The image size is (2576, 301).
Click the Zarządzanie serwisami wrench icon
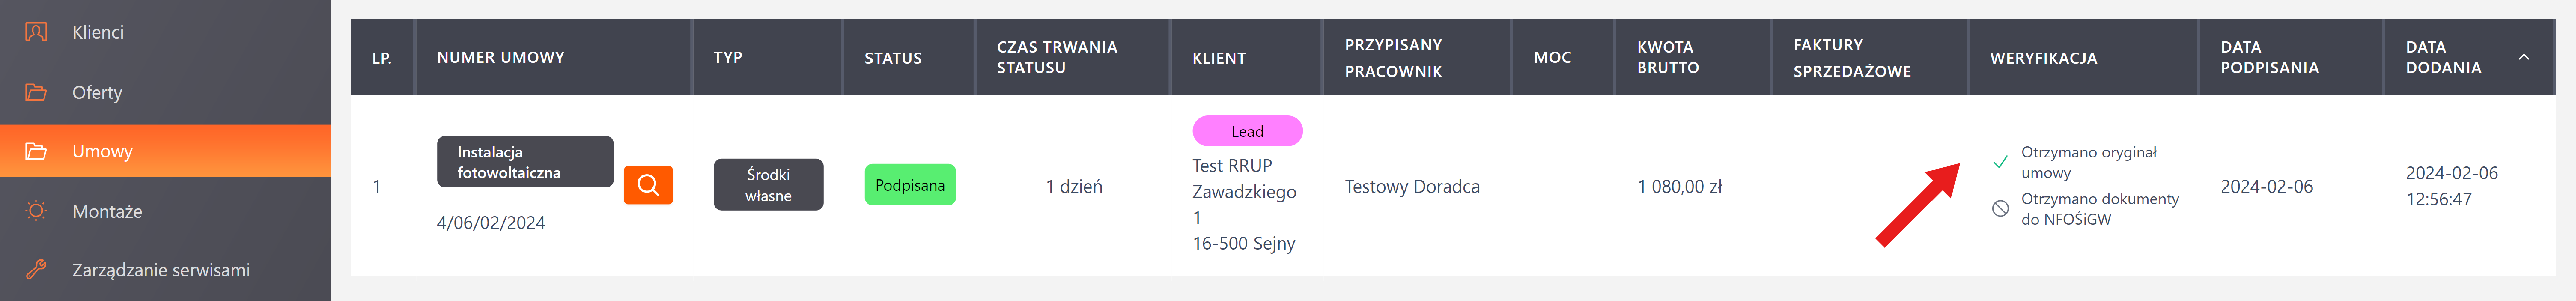36,270
